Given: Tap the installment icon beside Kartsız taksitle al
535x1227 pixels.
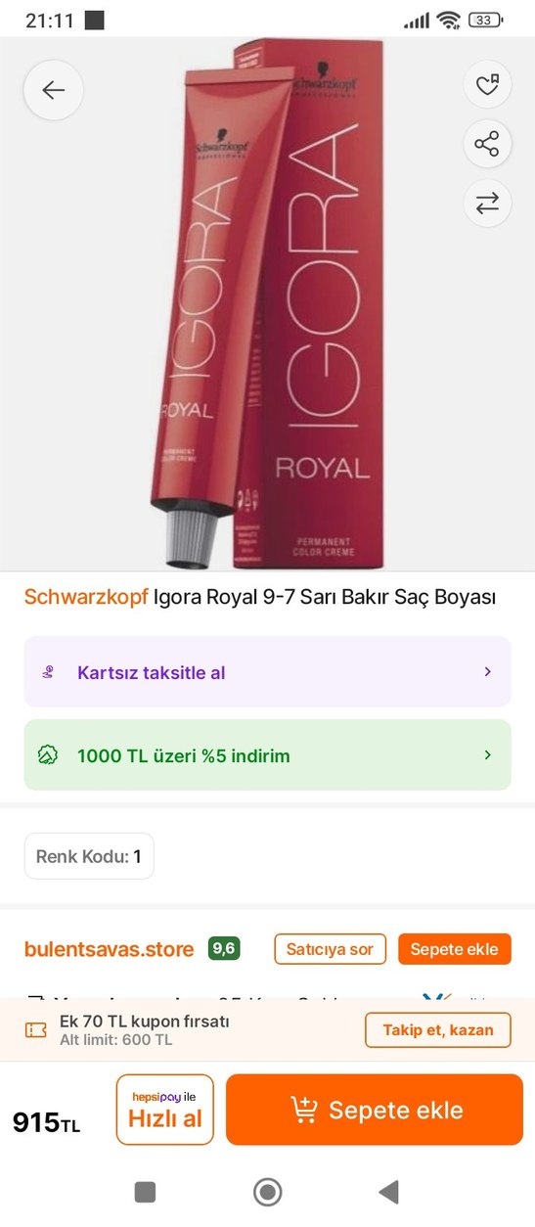Looking at the screenshot, I should (x=48, y=672).
